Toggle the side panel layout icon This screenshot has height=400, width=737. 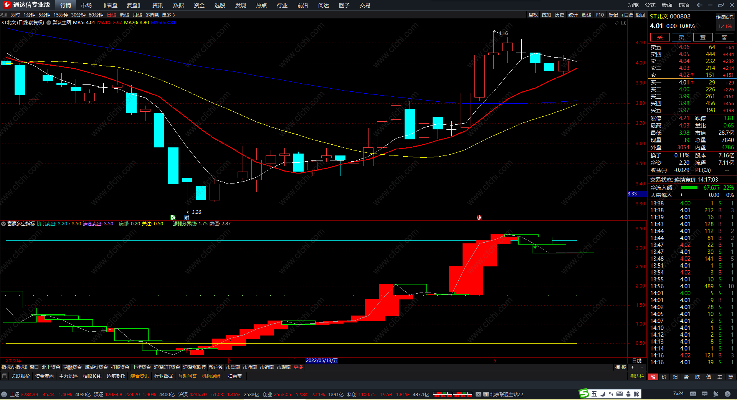coord(624,23)
